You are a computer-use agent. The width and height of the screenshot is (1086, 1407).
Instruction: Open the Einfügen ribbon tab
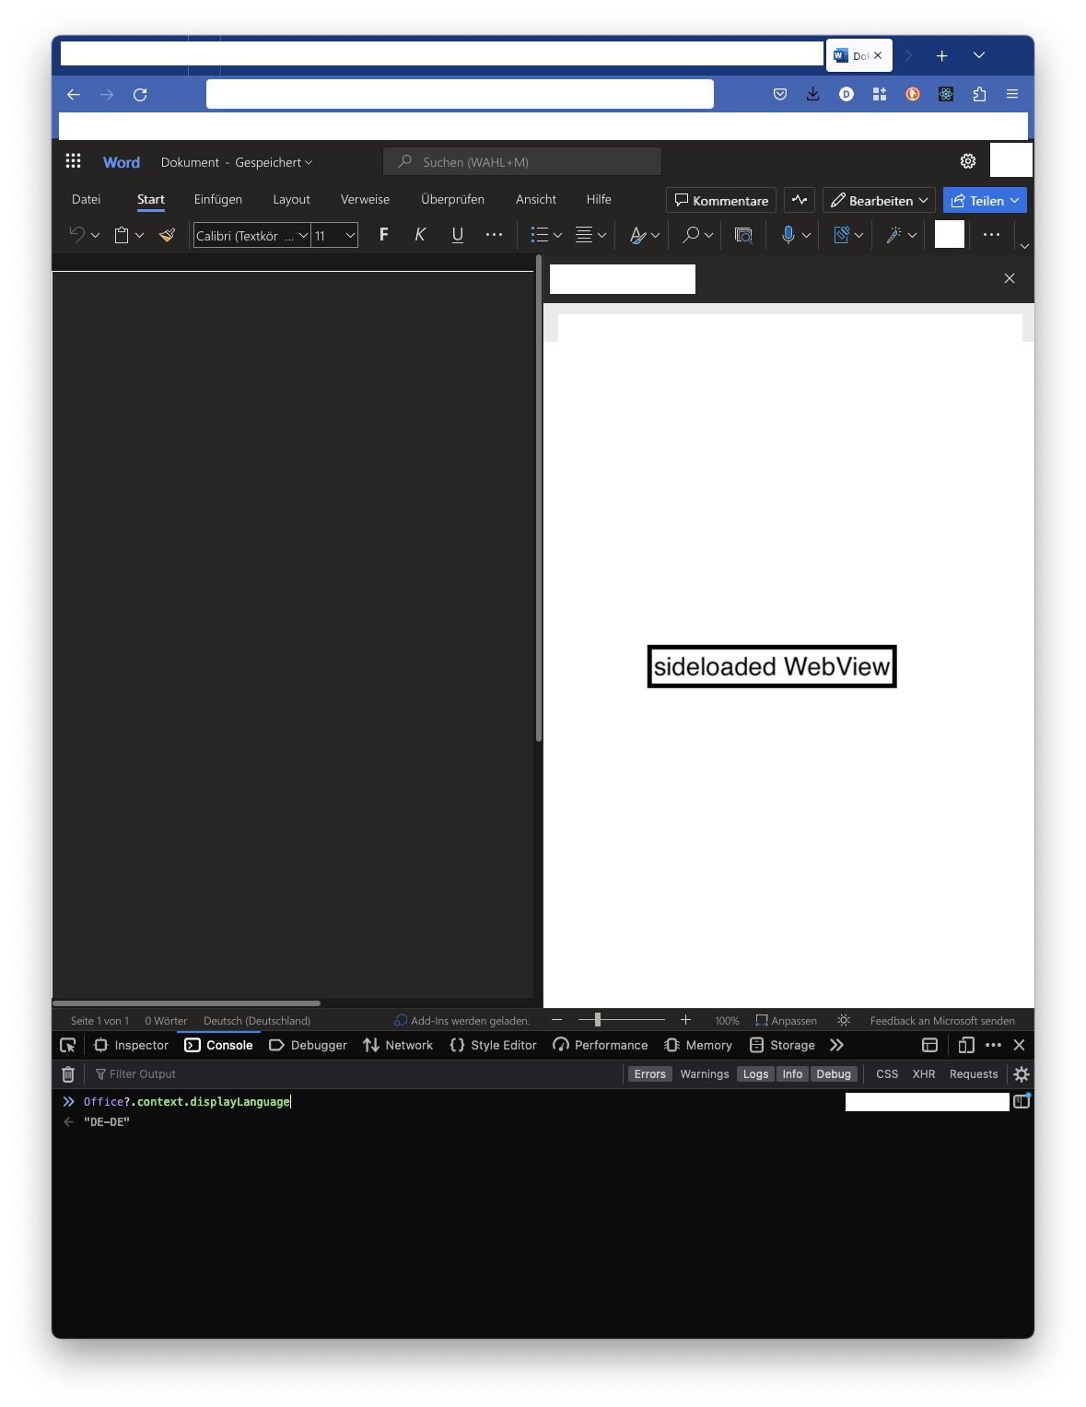[x=217, y=199]
